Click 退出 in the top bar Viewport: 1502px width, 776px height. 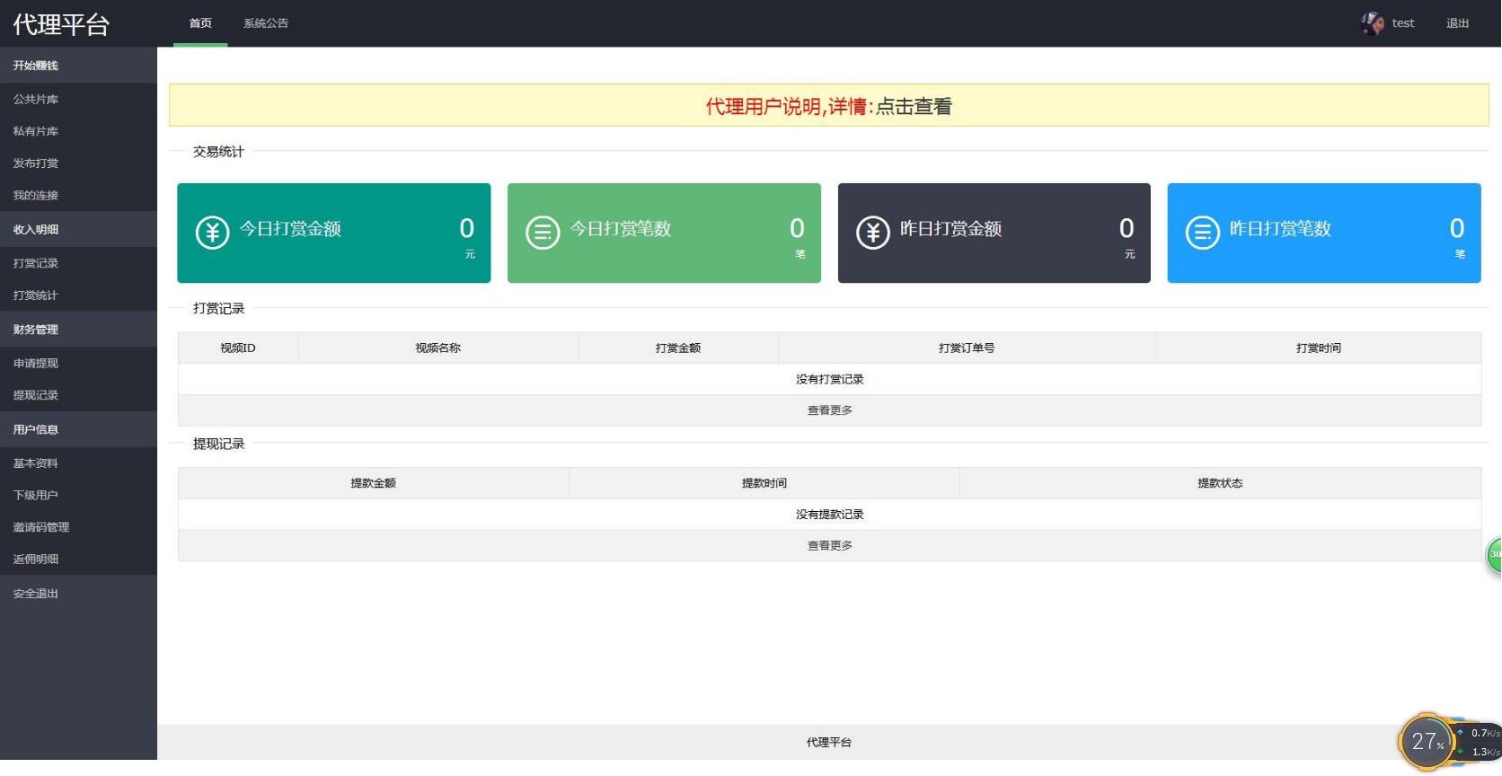point(1457,23)
